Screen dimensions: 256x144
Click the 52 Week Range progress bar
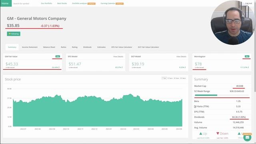222,95
